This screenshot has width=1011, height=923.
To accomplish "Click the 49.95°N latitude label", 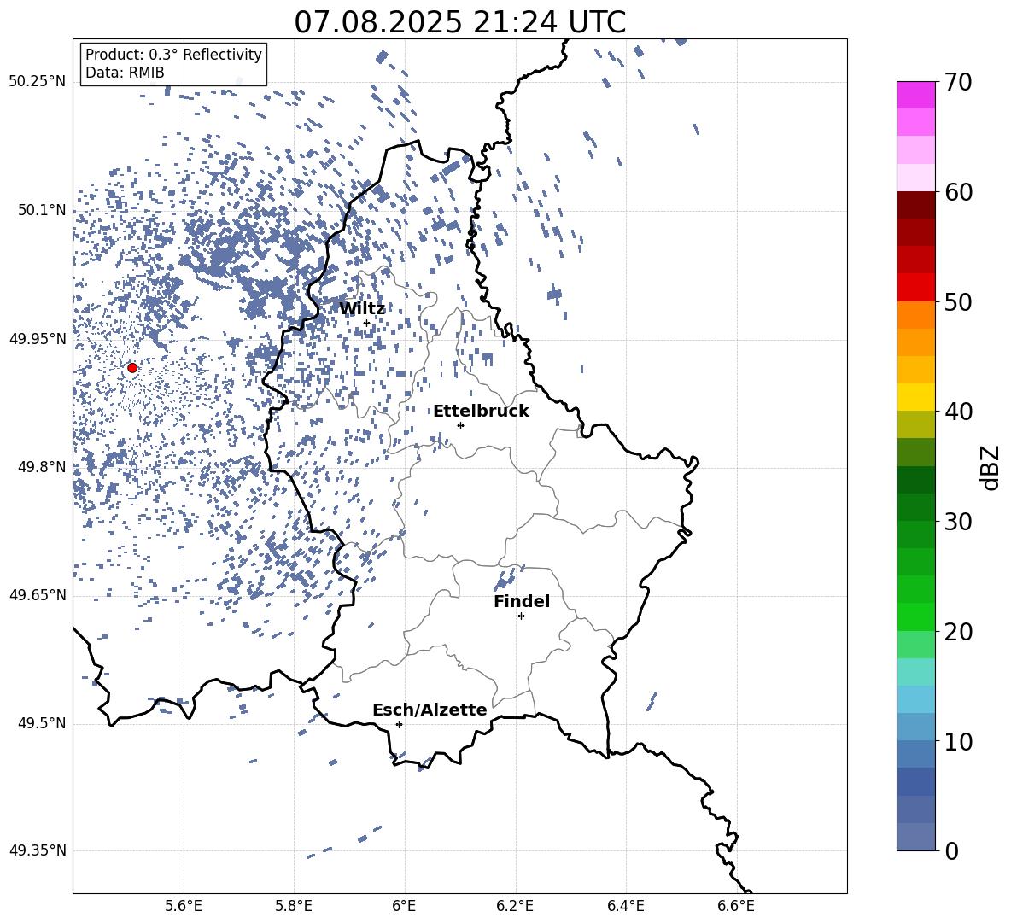I will coord(38,339).
